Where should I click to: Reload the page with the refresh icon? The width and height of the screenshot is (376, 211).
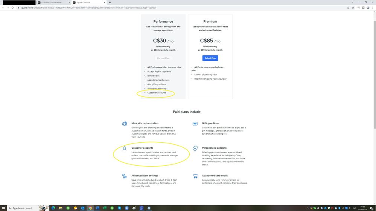point(12,8)
